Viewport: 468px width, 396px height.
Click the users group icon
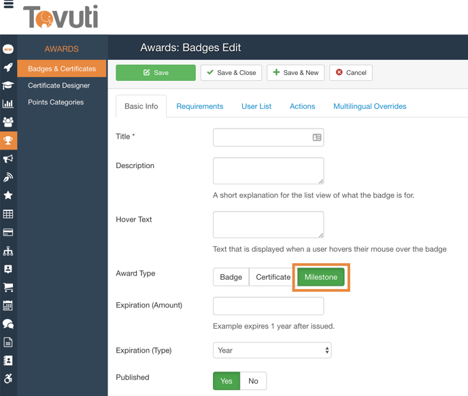coord(8,122)
